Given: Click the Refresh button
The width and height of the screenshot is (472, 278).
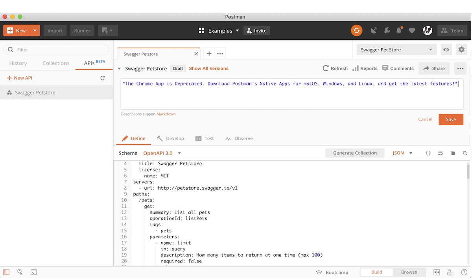Looking at the screenshot, I should click(x=335, y=68).
